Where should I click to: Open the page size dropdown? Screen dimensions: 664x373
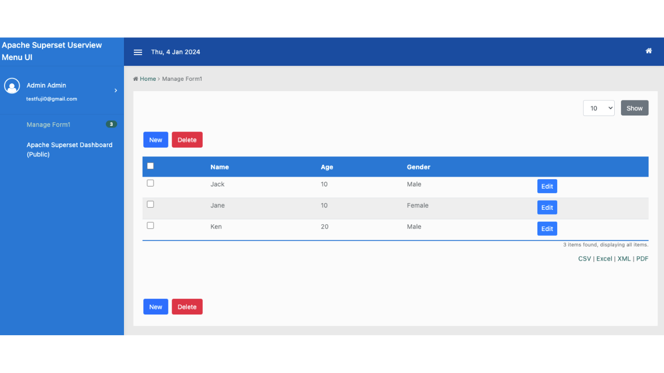point(599,108)
